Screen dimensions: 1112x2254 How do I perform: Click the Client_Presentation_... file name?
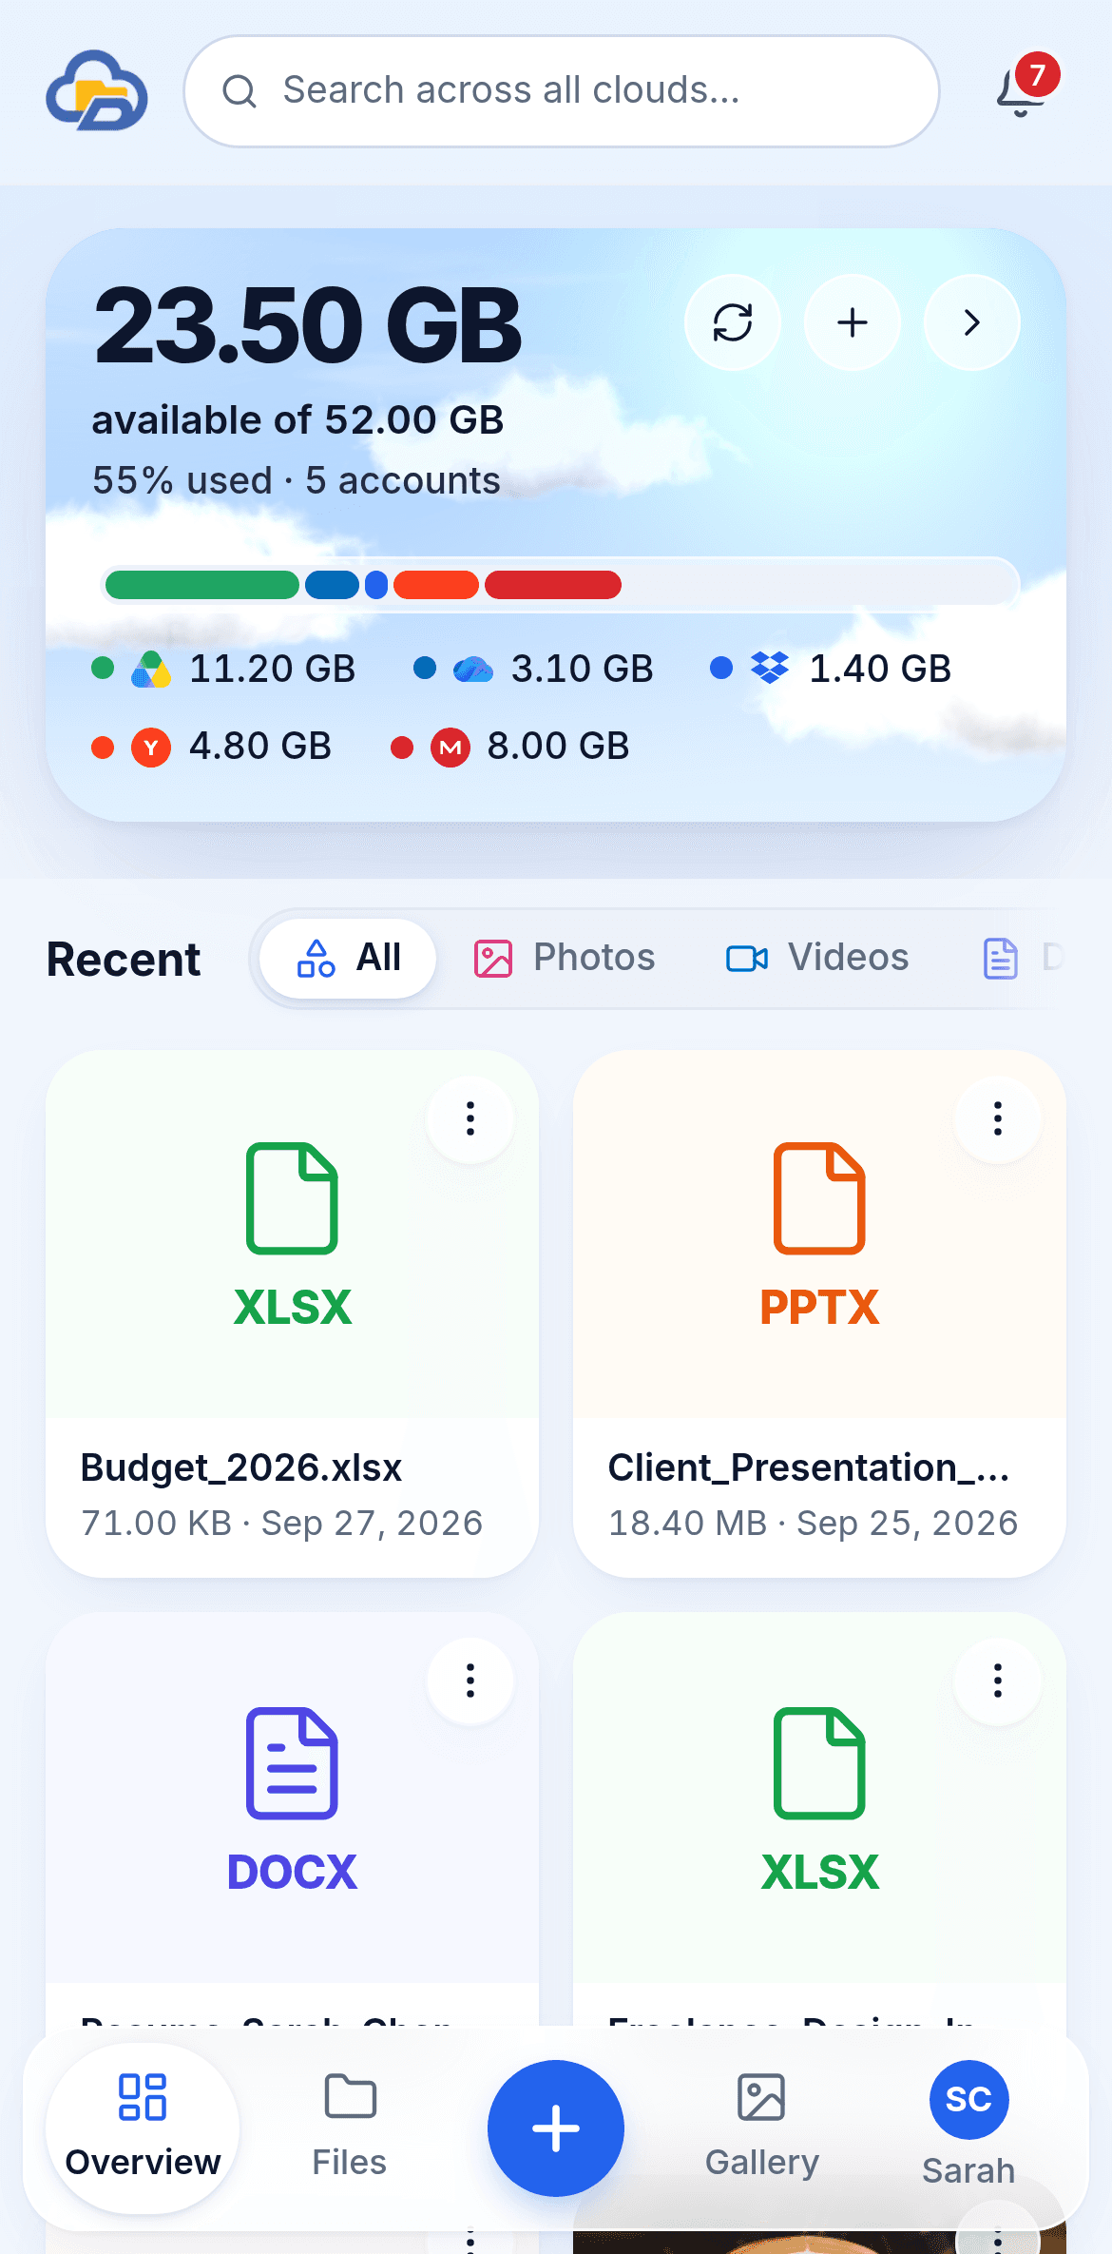pyautogui.click(x=809, y=1467)
